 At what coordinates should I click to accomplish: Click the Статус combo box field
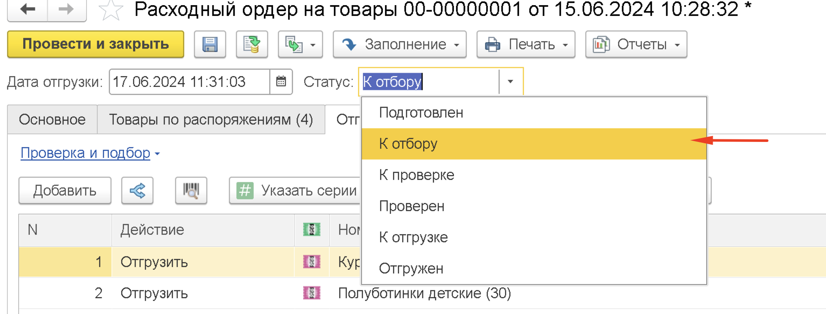(x=429, y=81)
